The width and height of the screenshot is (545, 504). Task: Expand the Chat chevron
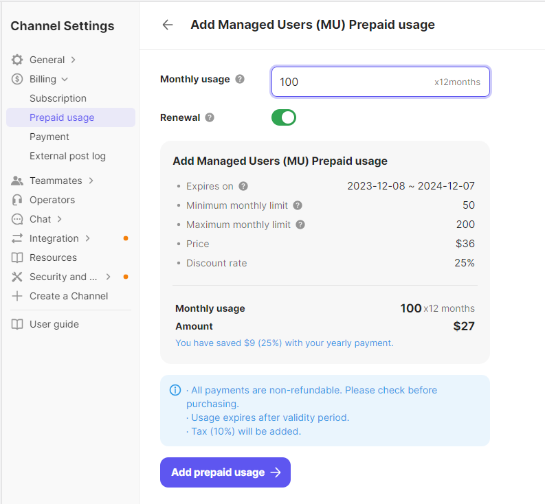[59, 219]
